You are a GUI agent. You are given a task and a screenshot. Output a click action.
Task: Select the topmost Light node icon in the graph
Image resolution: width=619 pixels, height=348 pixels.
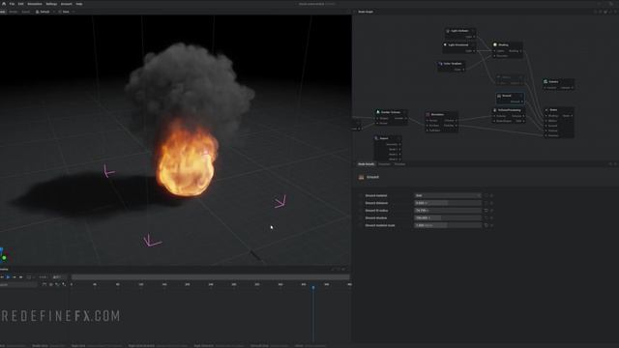point(448,31)
